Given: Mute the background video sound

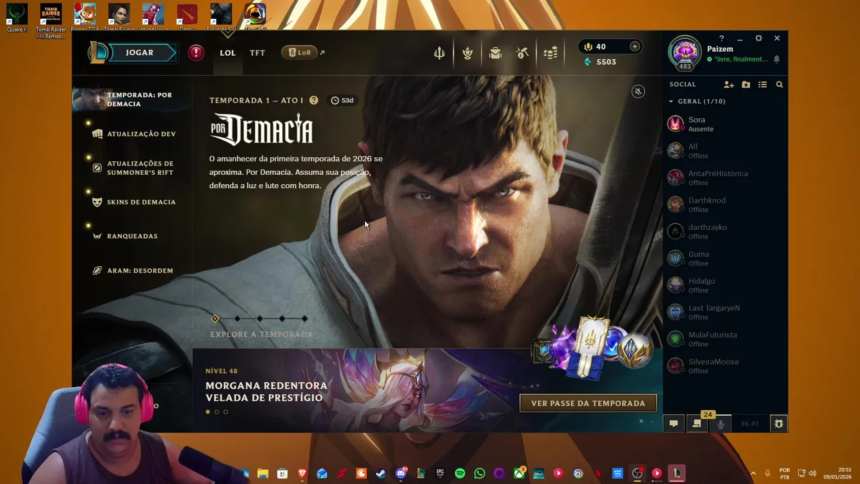Looking at the screenshot, I should [638, 91].
